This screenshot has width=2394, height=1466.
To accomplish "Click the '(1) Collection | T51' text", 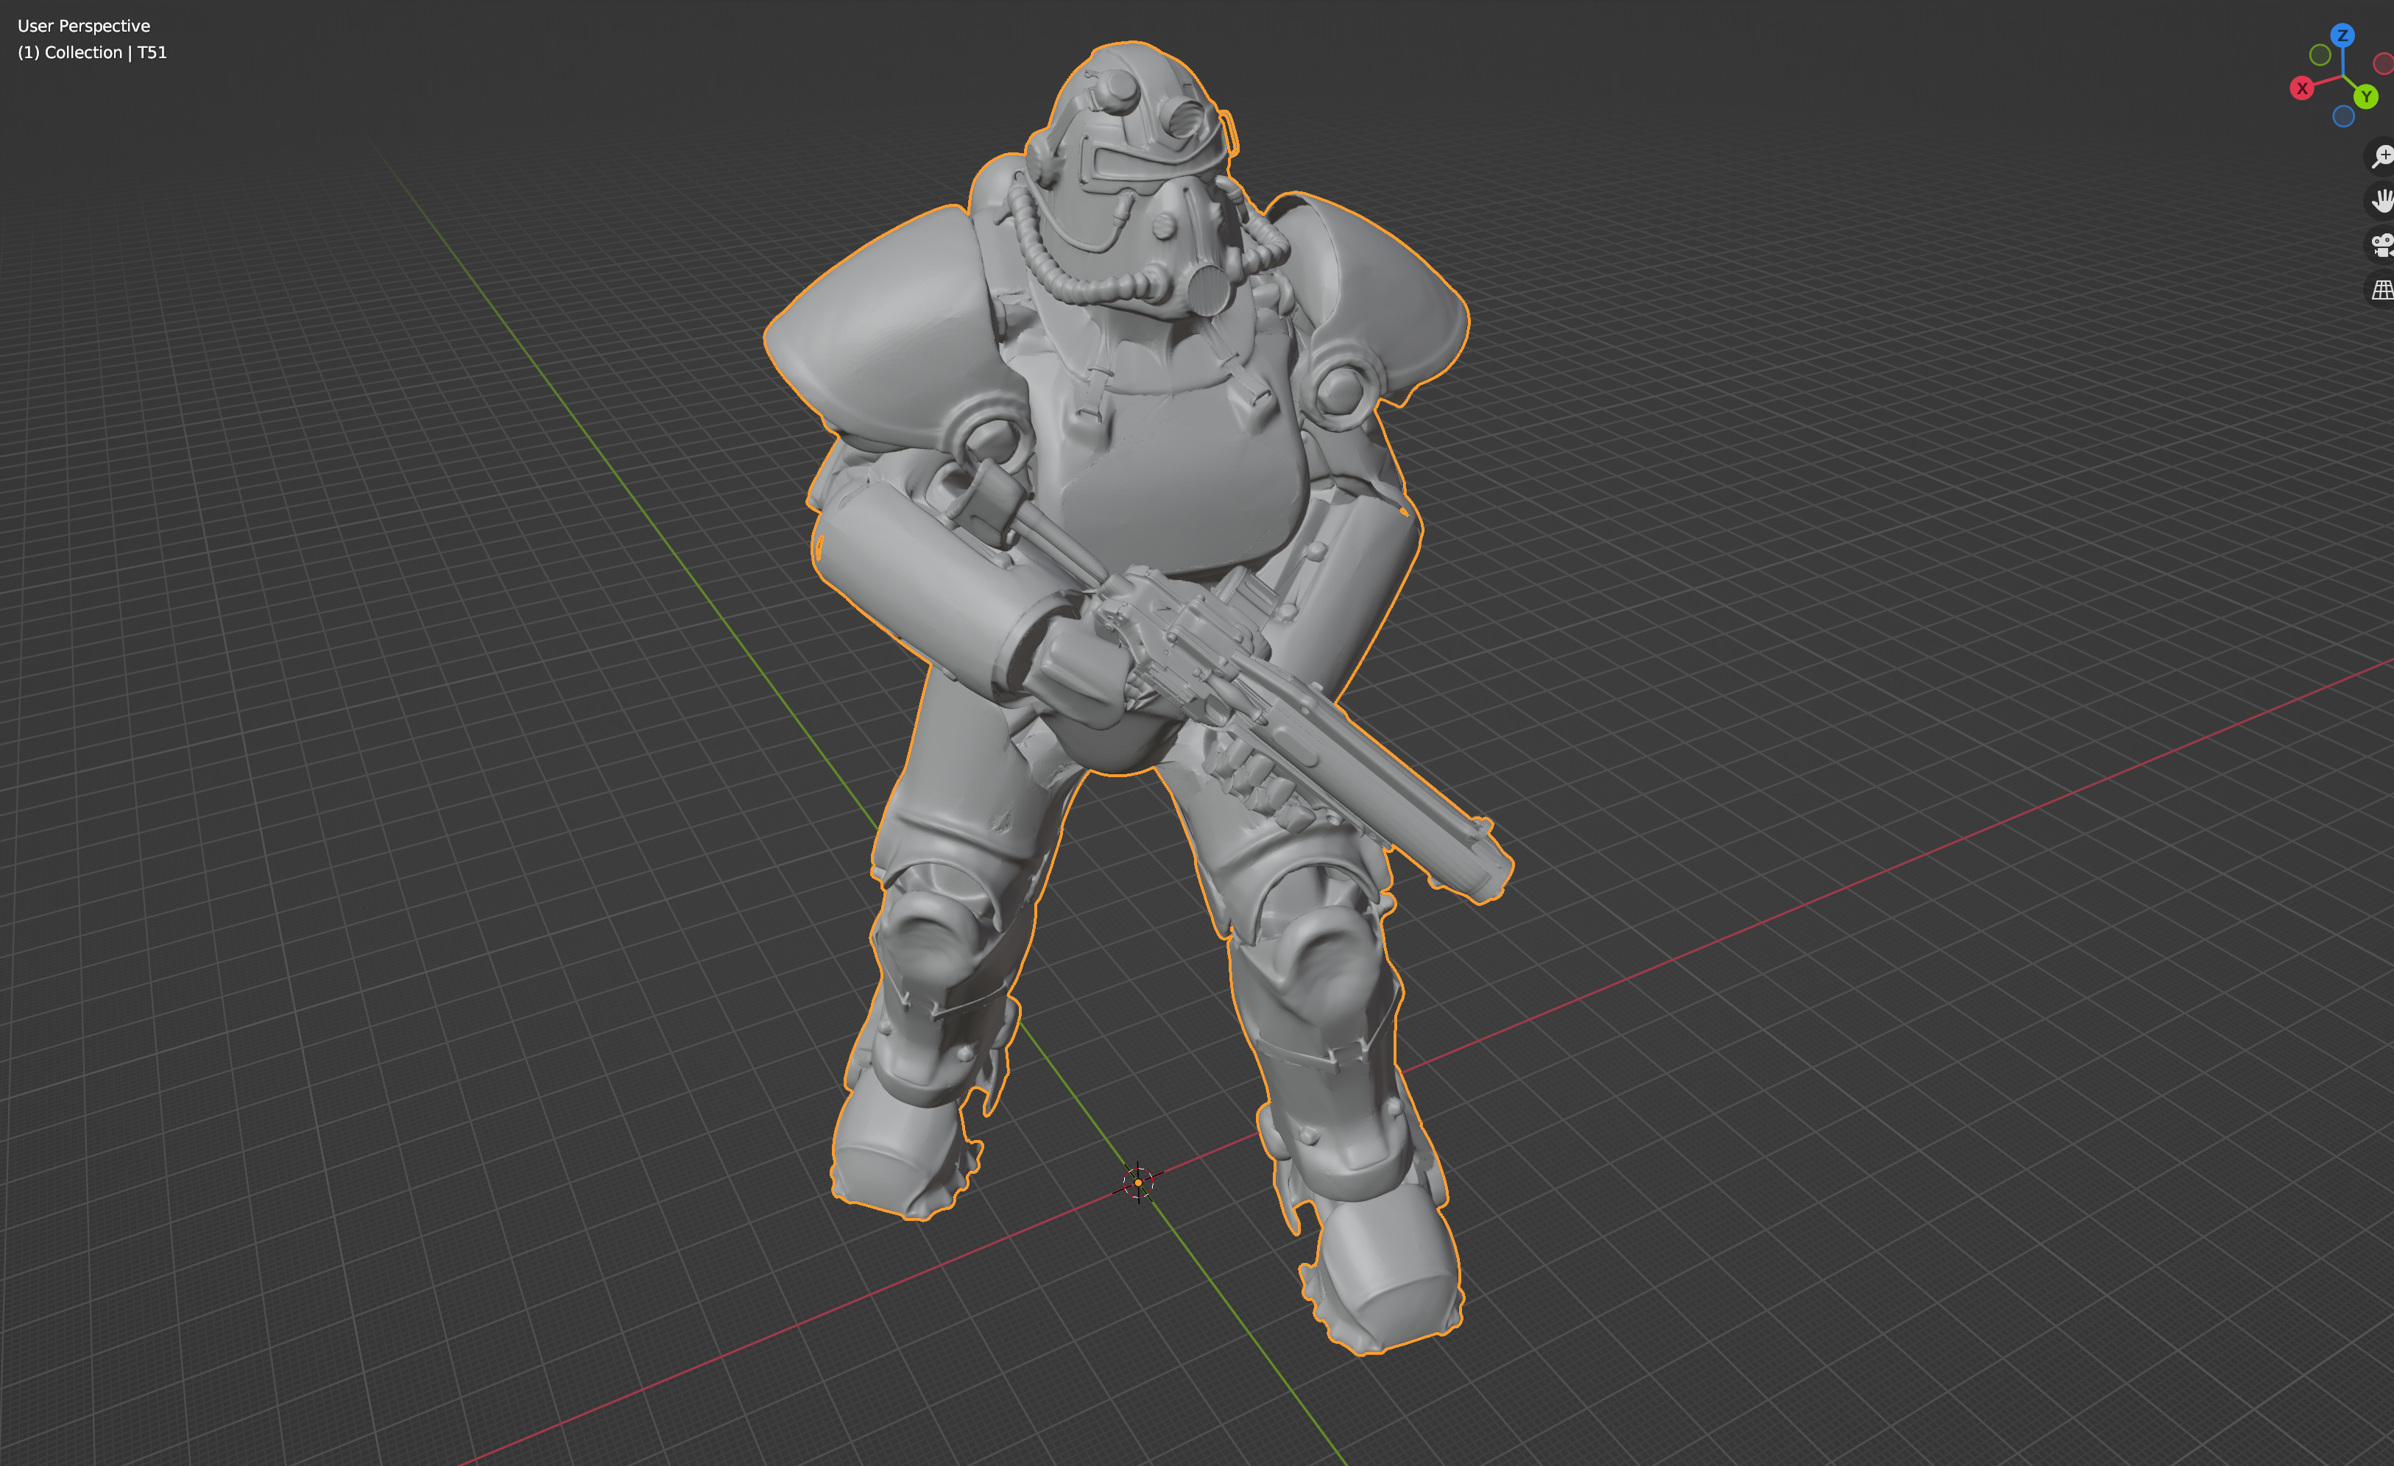I will [92, 52].
